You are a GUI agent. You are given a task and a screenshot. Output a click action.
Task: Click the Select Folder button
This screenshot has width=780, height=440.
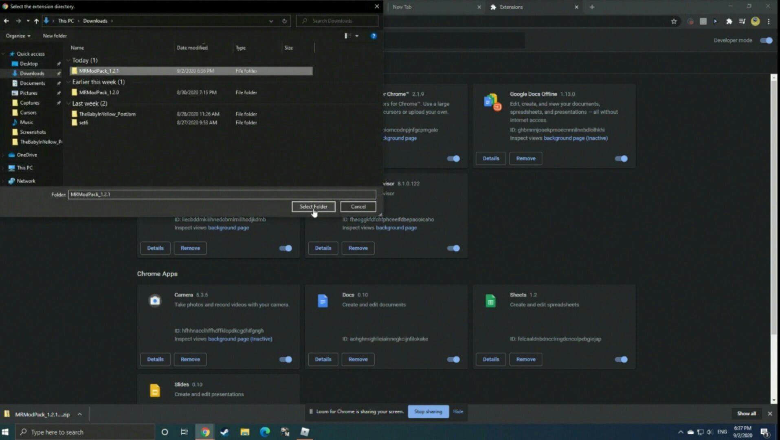click(313, 207)
